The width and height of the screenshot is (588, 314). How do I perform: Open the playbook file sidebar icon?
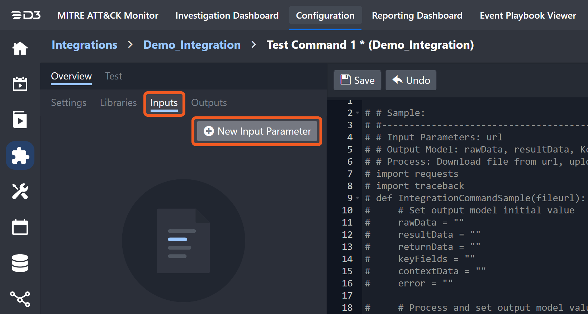coord(20,120)
